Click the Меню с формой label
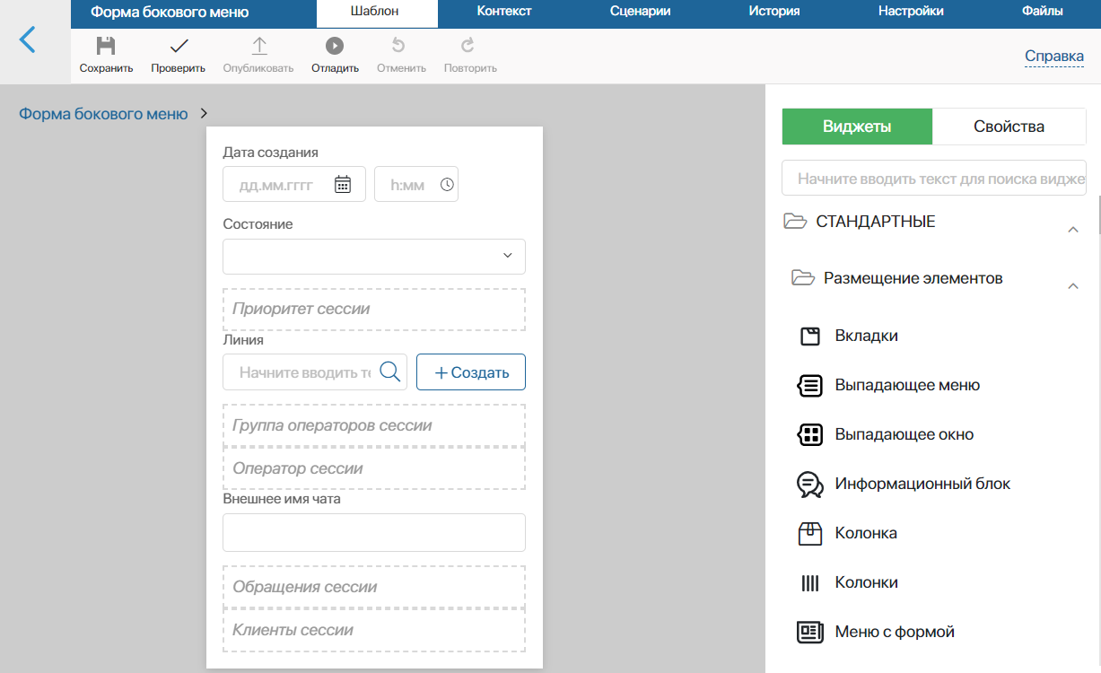 point(895,632)
